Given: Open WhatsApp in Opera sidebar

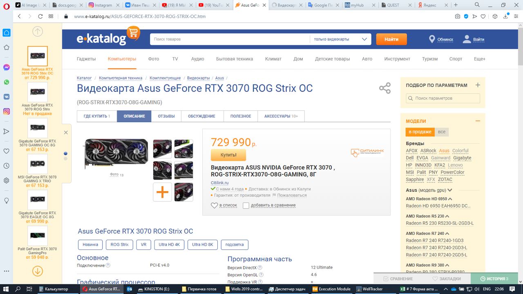Looking at the screenshot, I should [7, 82].
